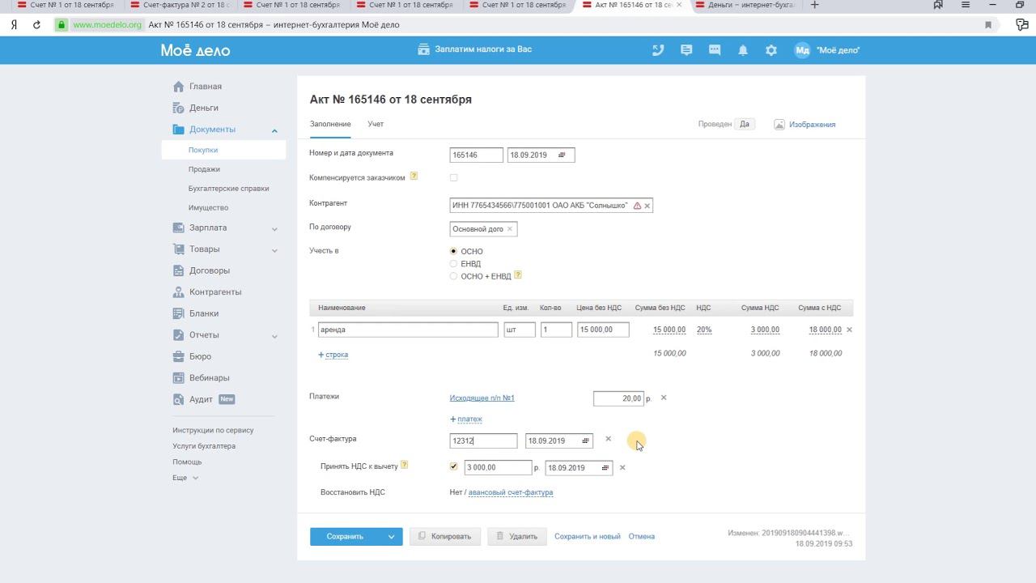This screenshot has width=1036, height=583.
Task: Select the ОСНО radio option
Action: pyautogui.click(x=453, y=251)
